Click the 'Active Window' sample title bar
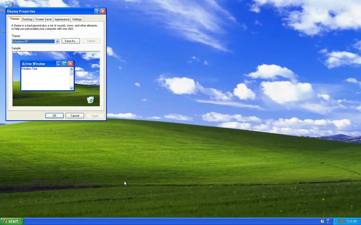Image resolution: width=361 pixels, height=225 pixels. (x=47, y=64)
